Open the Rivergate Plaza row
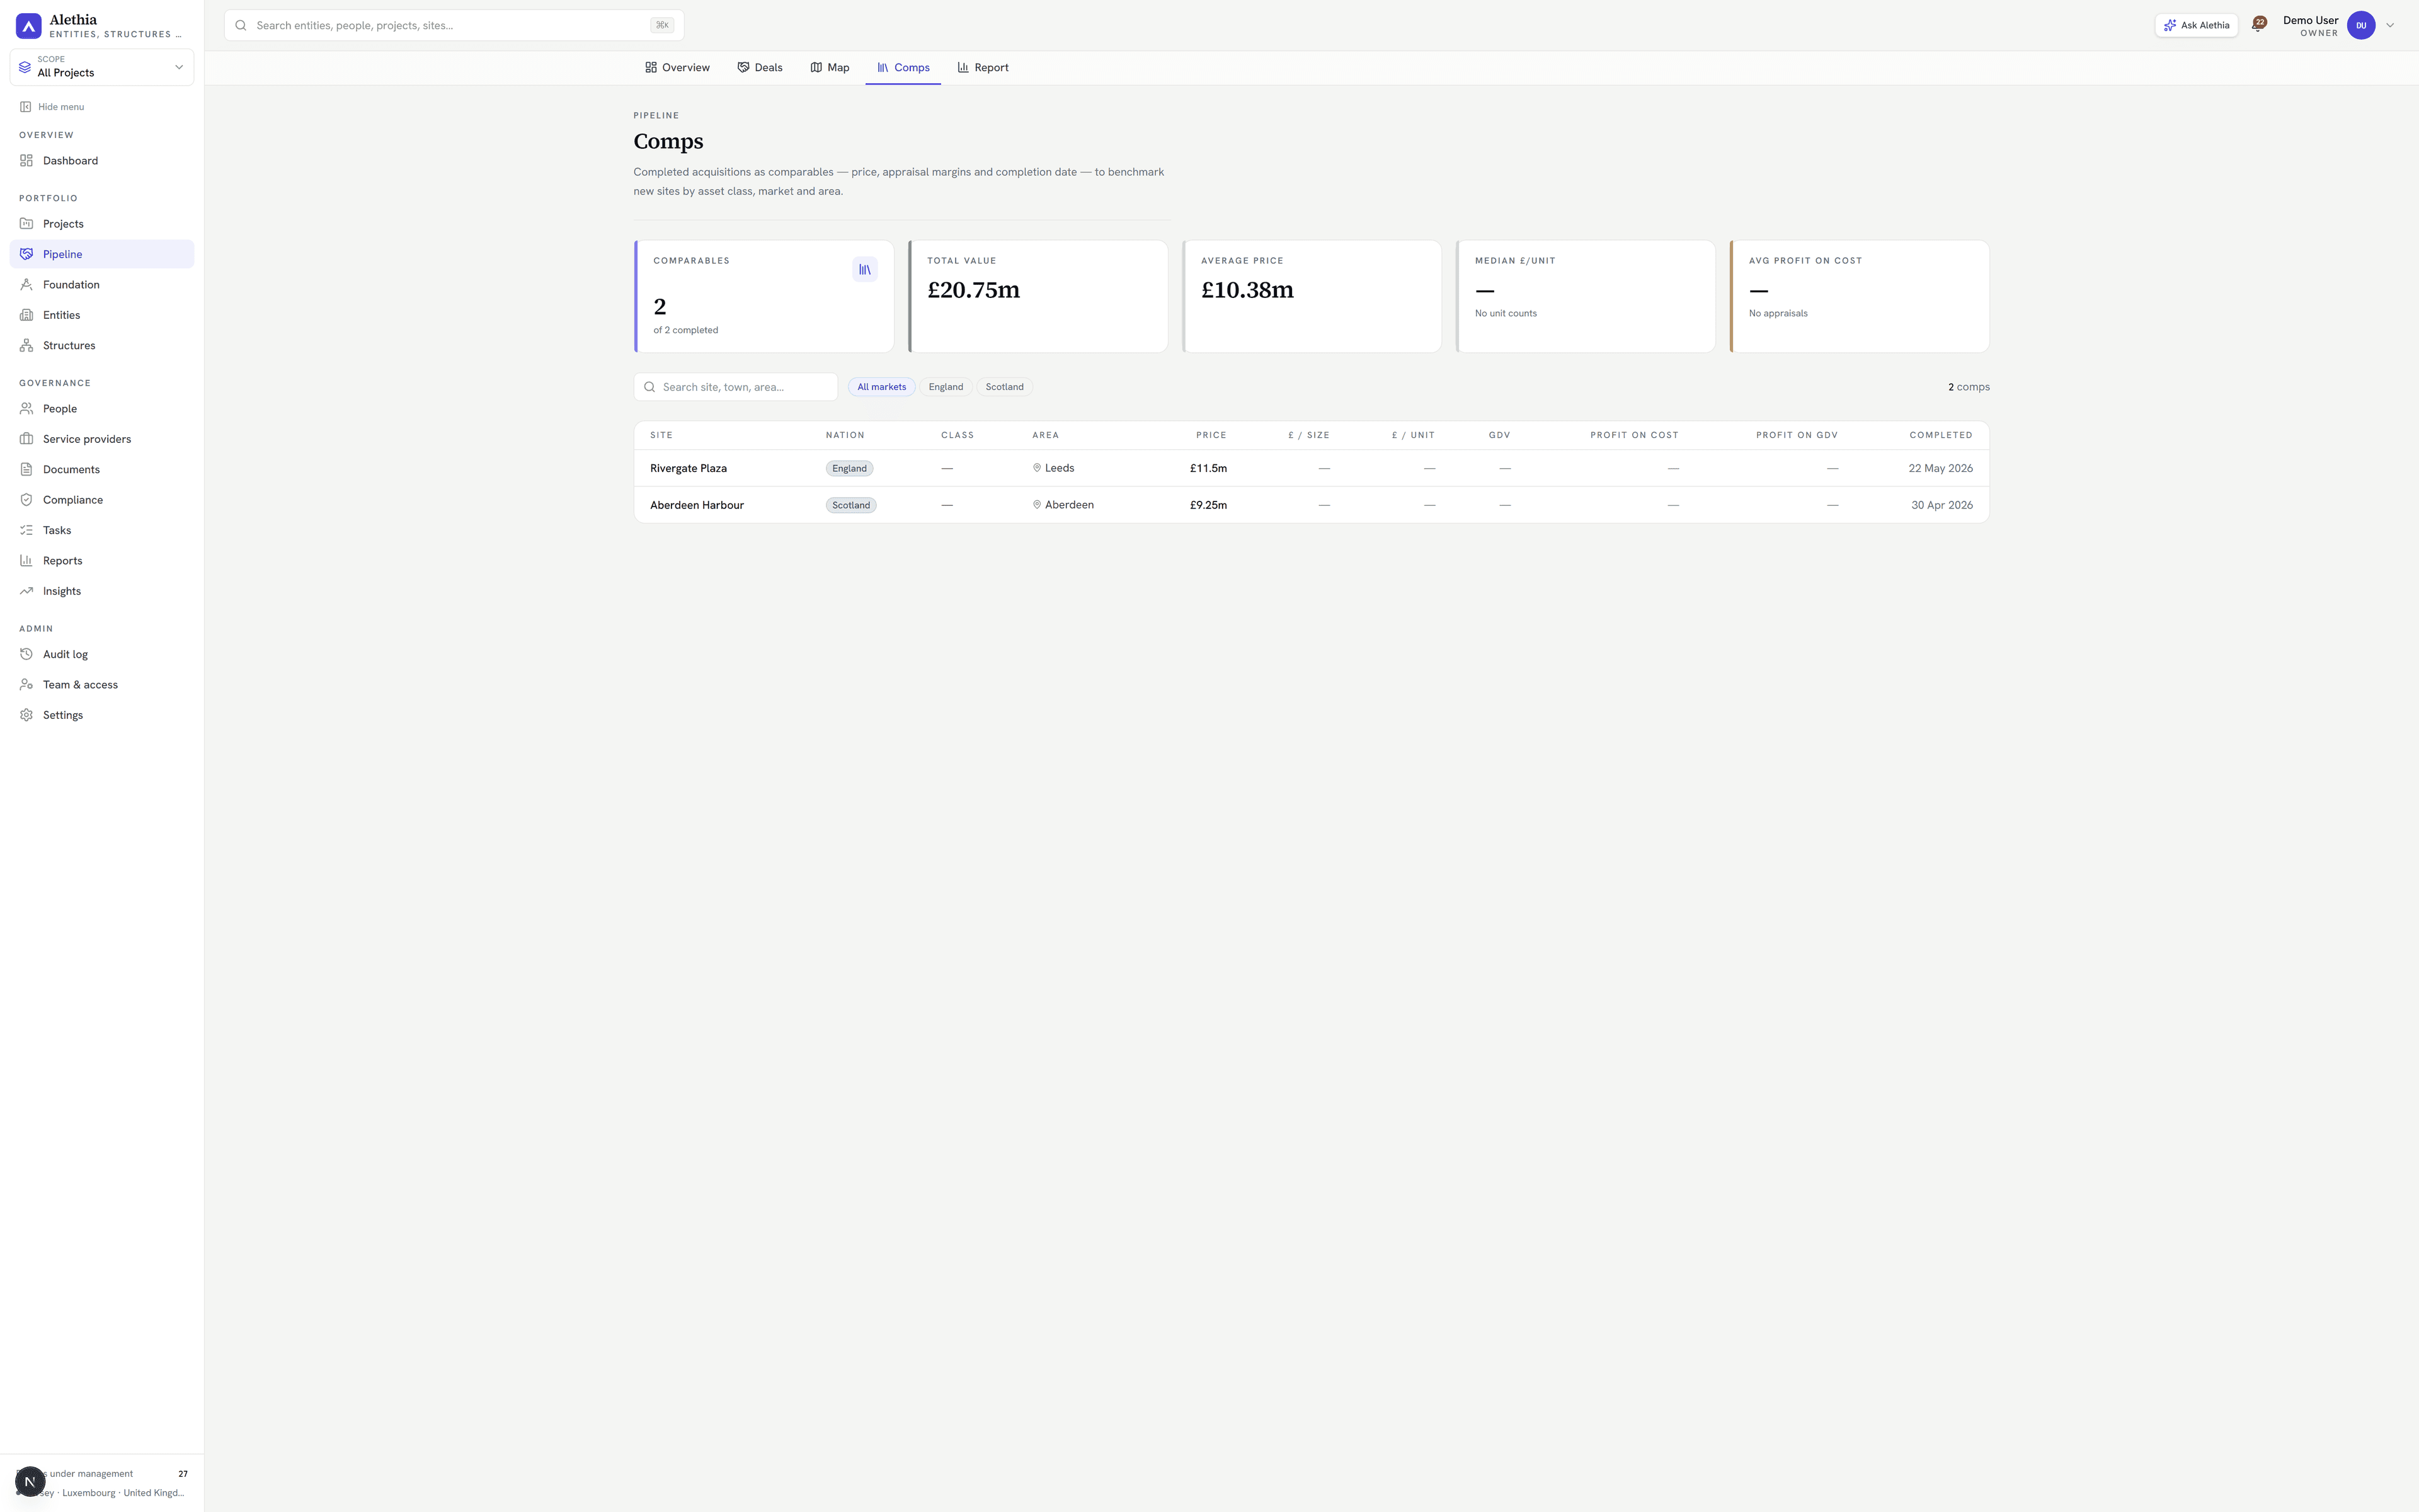Viewport: 2419px width, 1512px height. [x=1312, y=468]
